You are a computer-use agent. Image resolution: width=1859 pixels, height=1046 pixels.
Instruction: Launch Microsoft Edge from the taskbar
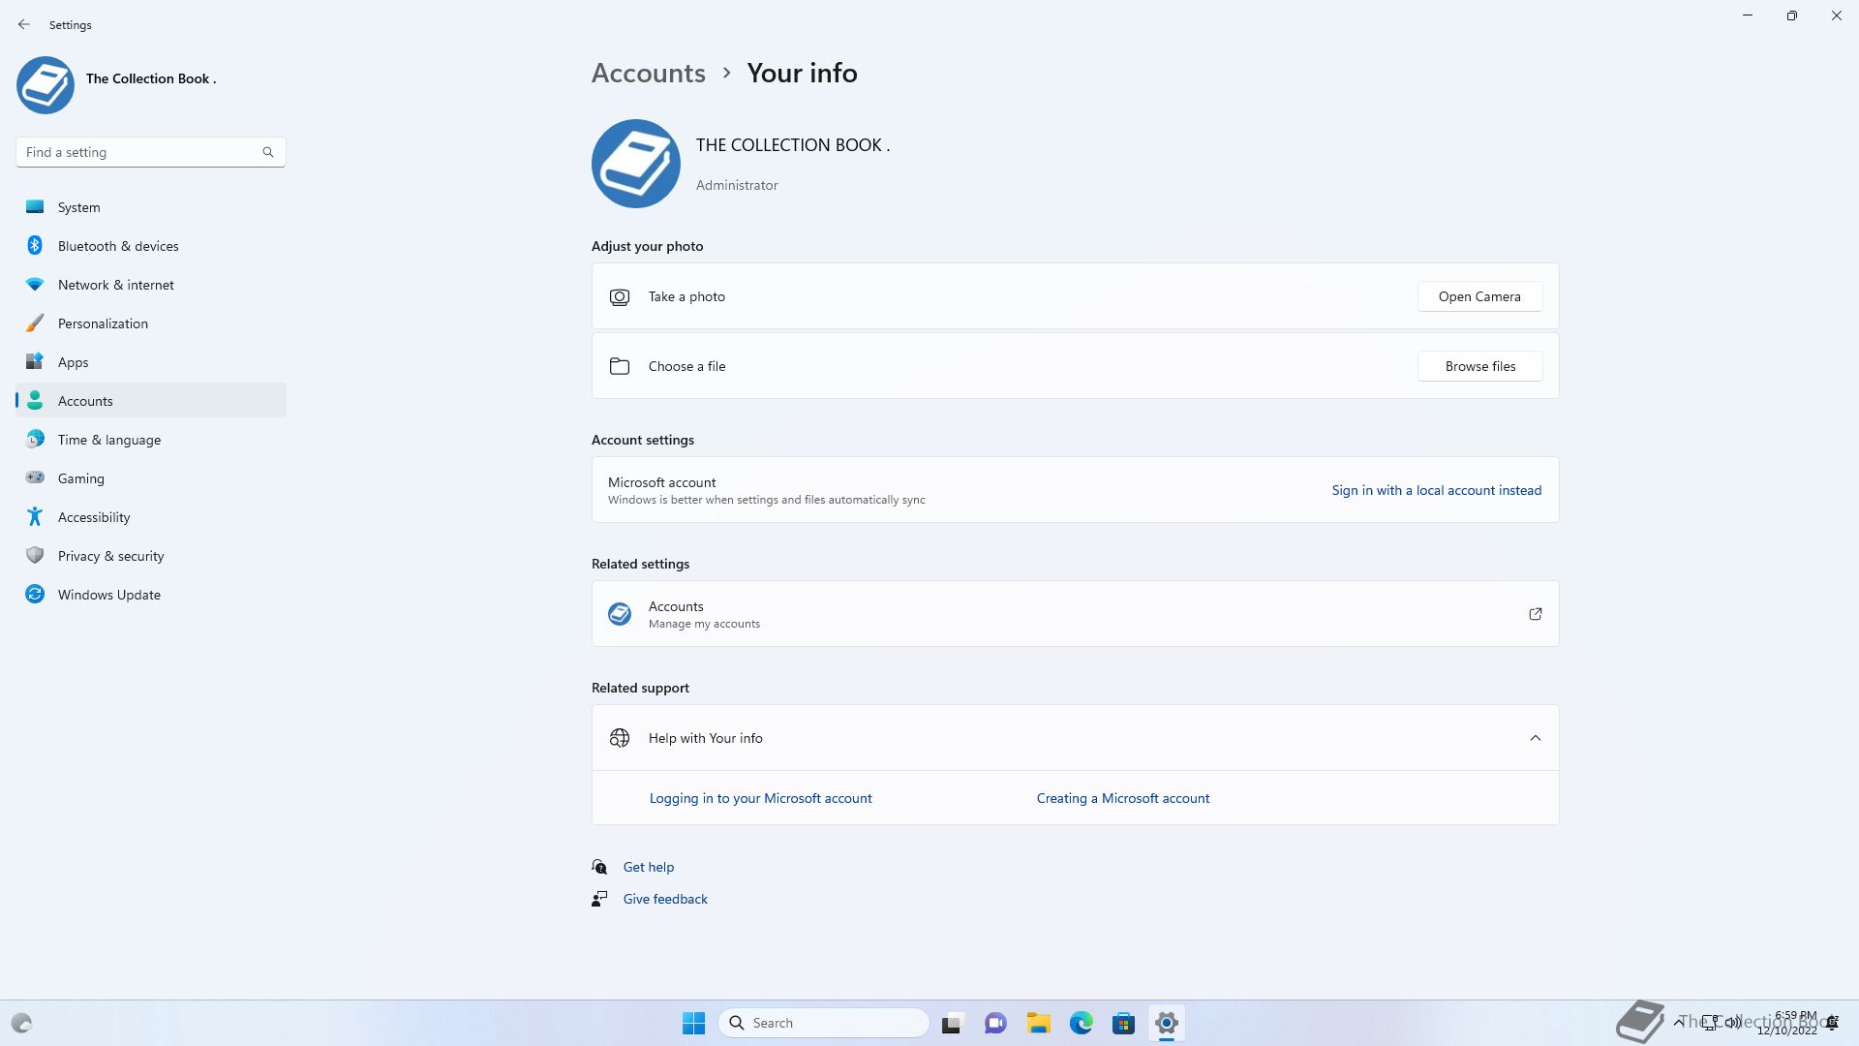tap(1081, 1023)
